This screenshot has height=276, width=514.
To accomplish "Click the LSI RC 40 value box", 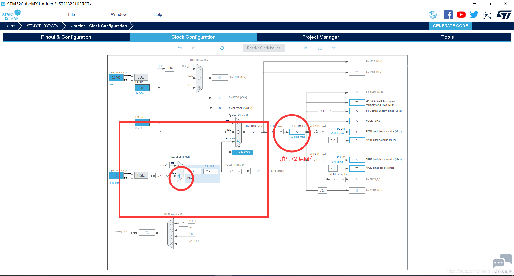I will pyautogui.click(x=142, y=88).
